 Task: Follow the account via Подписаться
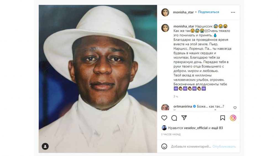coord(209,12)
